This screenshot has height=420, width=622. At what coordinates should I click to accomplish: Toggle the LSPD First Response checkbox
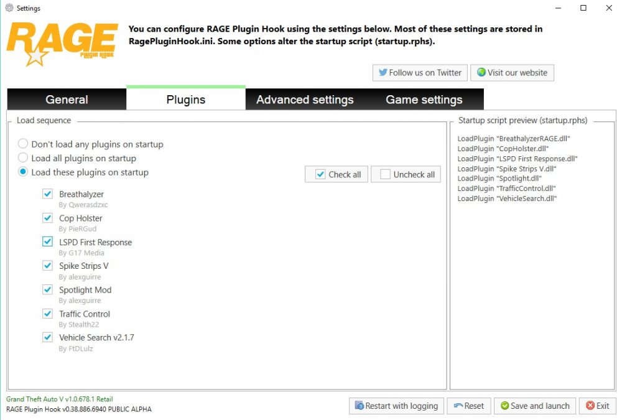click(48, 241)
